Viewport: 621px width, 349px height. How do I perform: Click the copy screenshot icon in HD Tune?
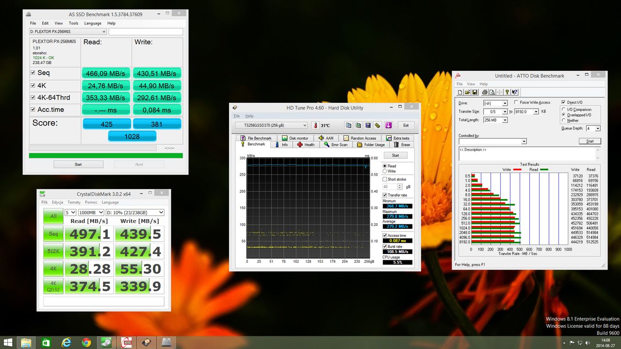(x=358, y=125)
